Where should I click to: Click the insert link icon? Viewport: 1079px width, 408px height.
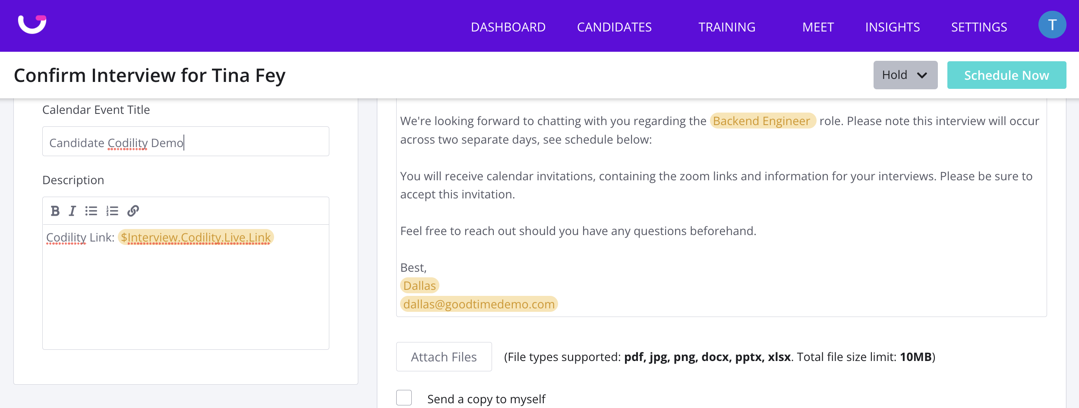pos(133,211)
